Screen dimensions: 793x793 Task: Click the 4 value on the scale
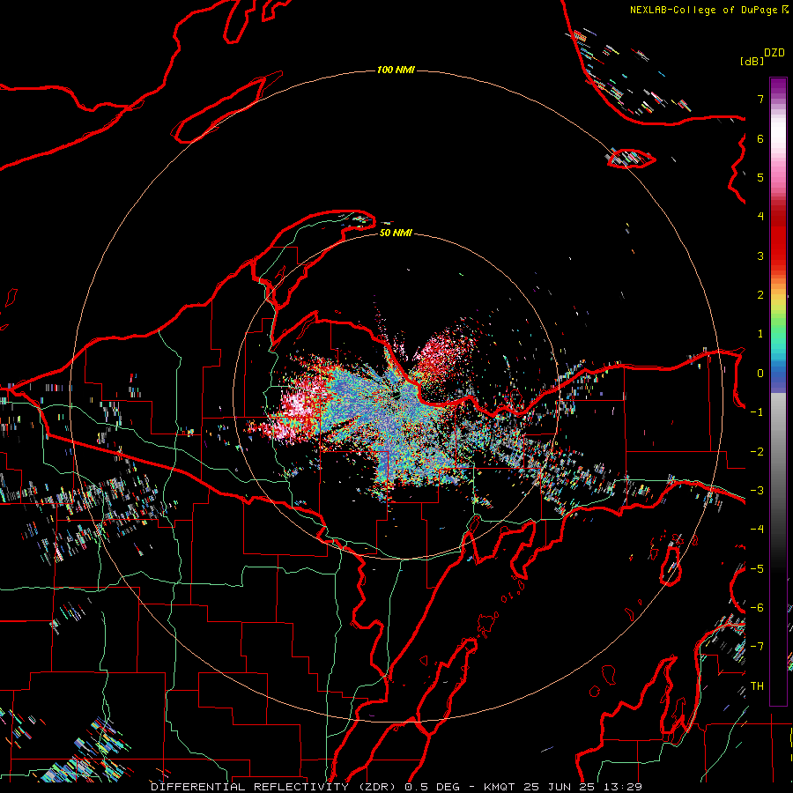coord(760,217)
